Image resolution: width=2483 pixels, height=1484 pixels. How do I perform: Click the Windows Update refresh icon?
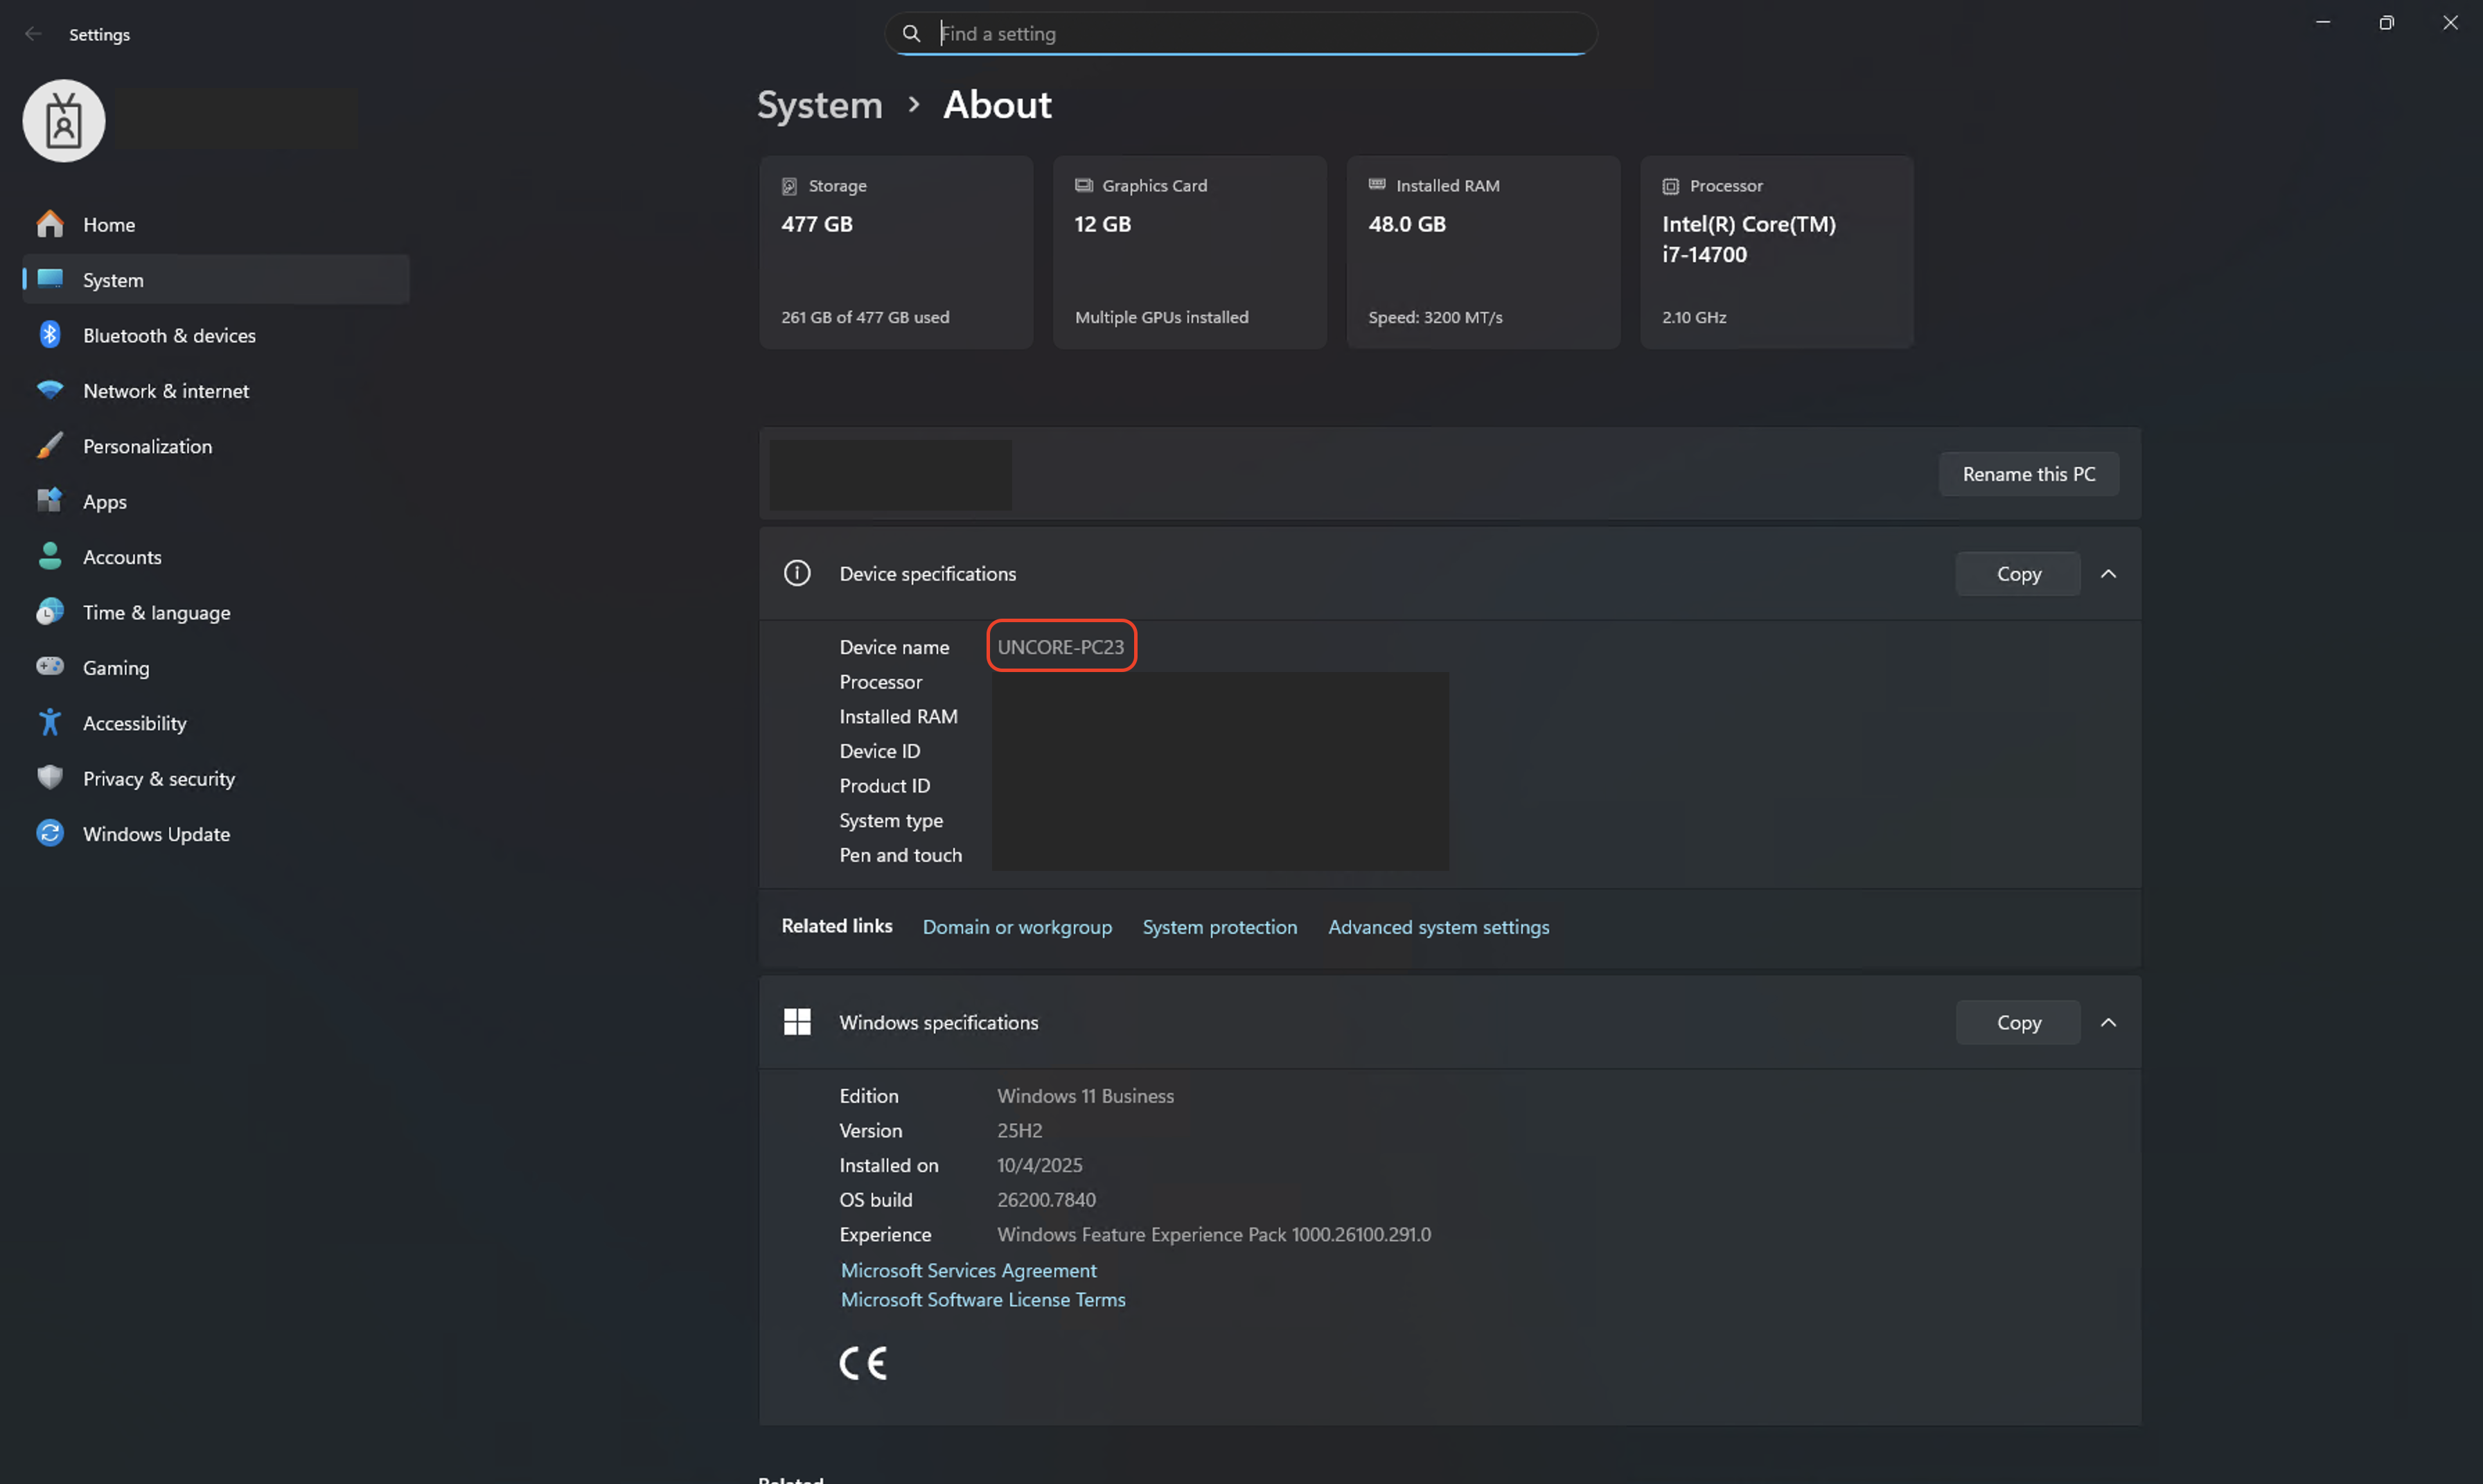point(50,833)
